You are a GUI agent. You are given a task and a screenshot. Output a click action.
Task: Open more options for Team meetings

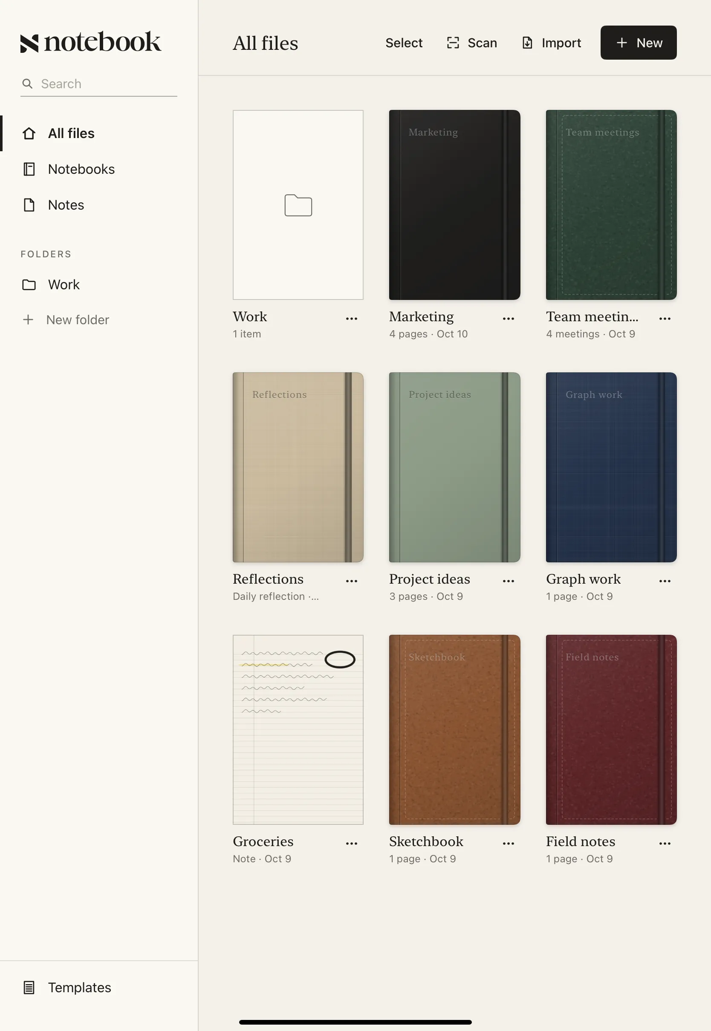click(x=665, y=319)
